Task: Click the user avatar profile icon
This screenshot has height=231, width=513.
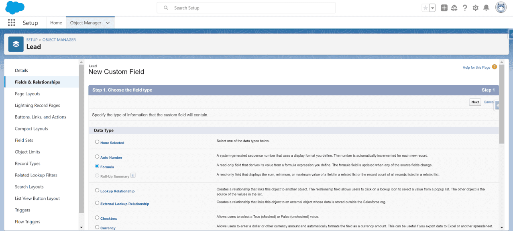Action: click(501, 8)
